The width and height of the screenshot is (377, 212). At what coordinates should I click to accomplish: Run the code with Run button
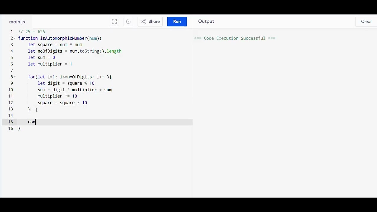(177, 21)
